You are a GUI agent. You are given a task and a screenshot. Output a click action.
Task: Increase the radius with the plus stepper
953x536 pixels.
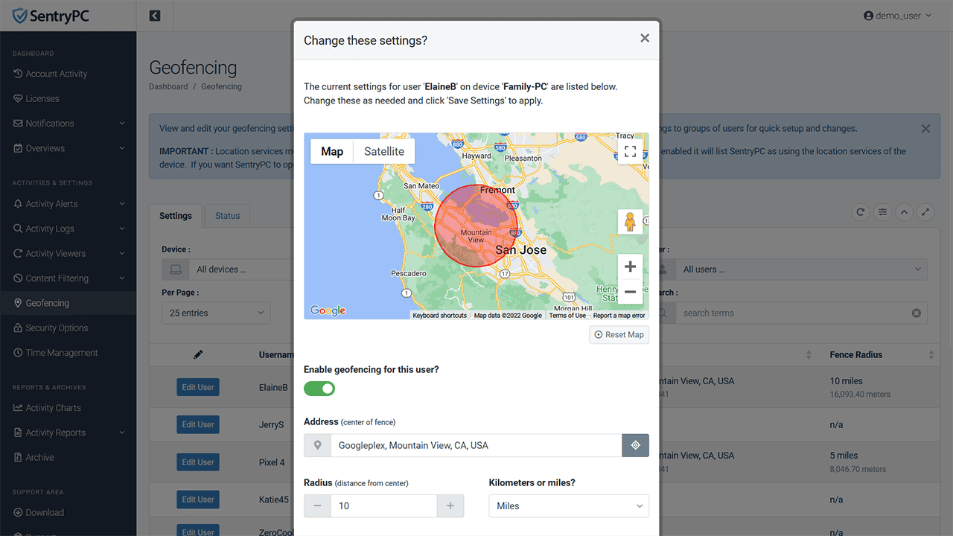[x=450, y=505]
